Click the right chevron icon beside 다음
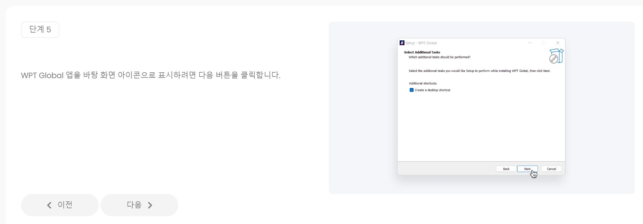 click(150, 205)
